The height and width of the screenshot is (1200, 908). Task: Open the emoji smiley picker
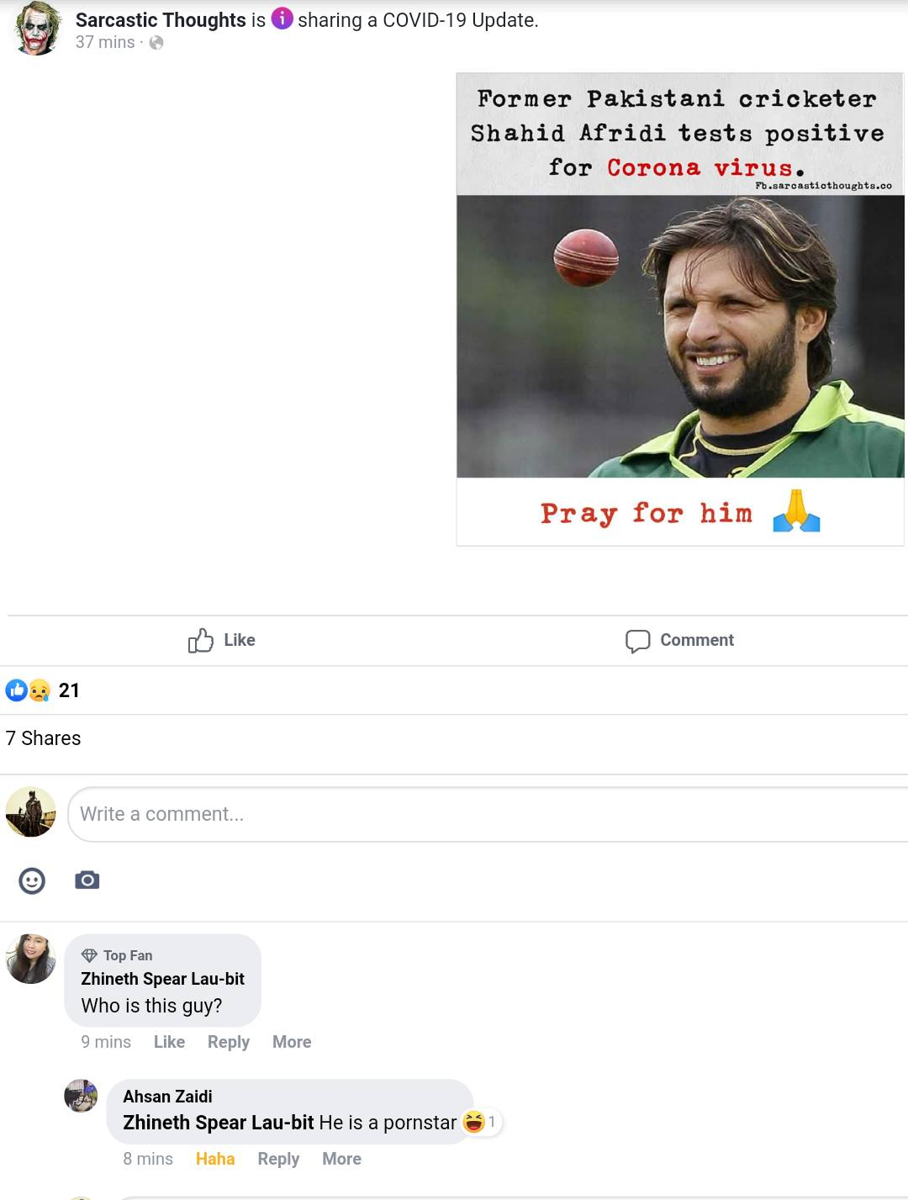click(32, 880)
